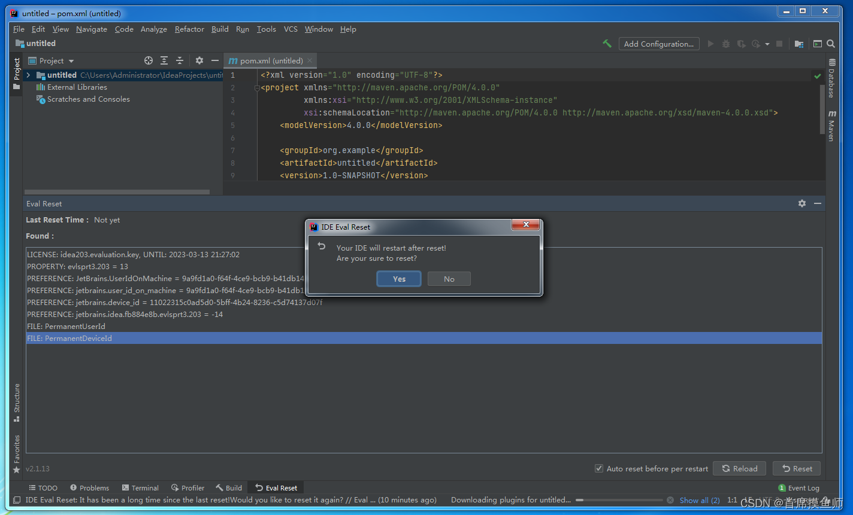Image resolution: width=853 pixels, height=515 pixels.
Task: Cancel the plugin download with X icon
Action: coord(670,500)
